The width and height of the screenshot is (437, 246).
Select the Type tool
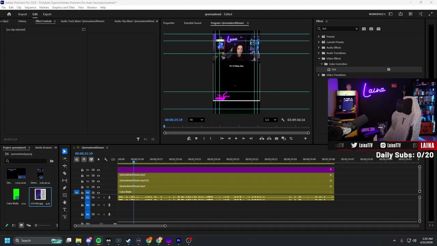[x=65, y=209]
